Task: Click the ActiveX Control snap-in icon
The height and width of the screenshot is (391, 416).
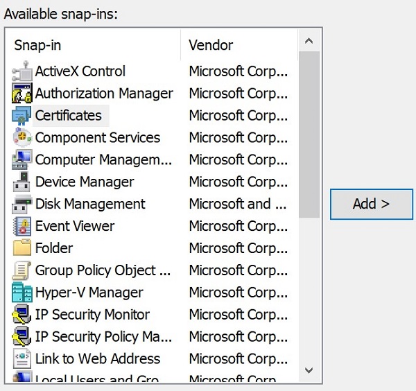Action: click(22, 71)
